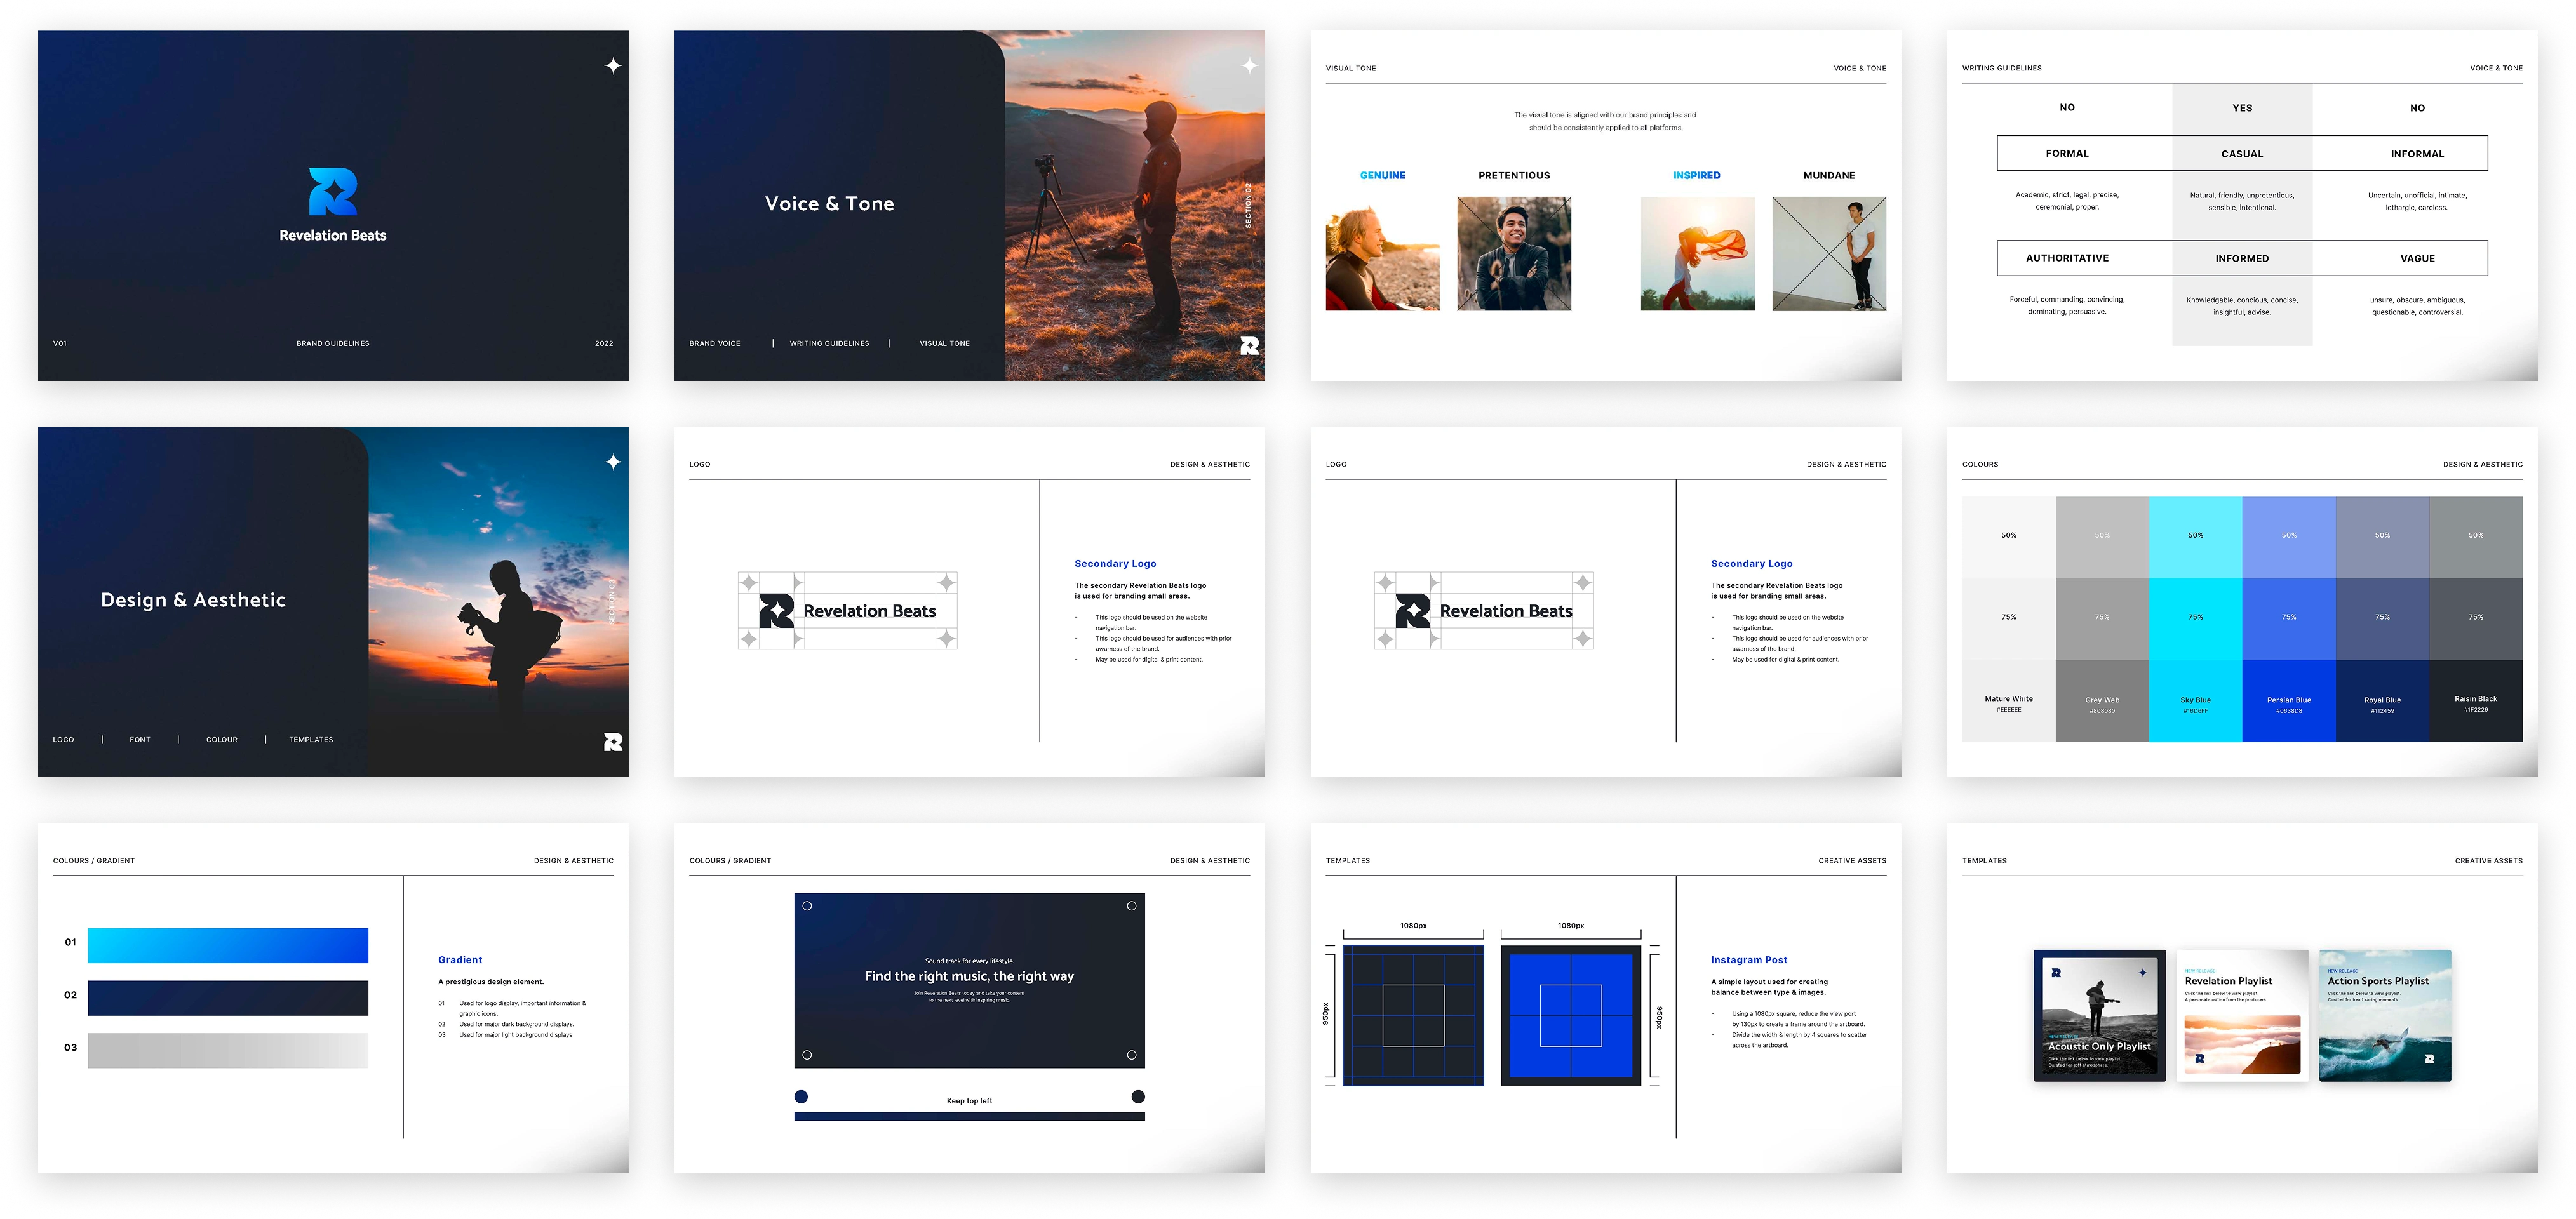Click white R logo on the Voice & Tone slide
Image resolution: width=2576 pixels, height=1219 pixels.
pos(1249,346)
